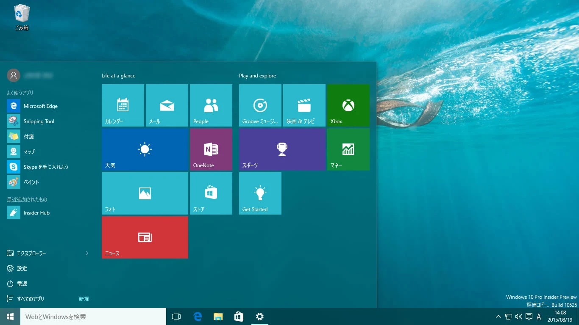Open the Get Started tile
The height and width of the screenshot is (325, 579).
[x=260, y=193]
